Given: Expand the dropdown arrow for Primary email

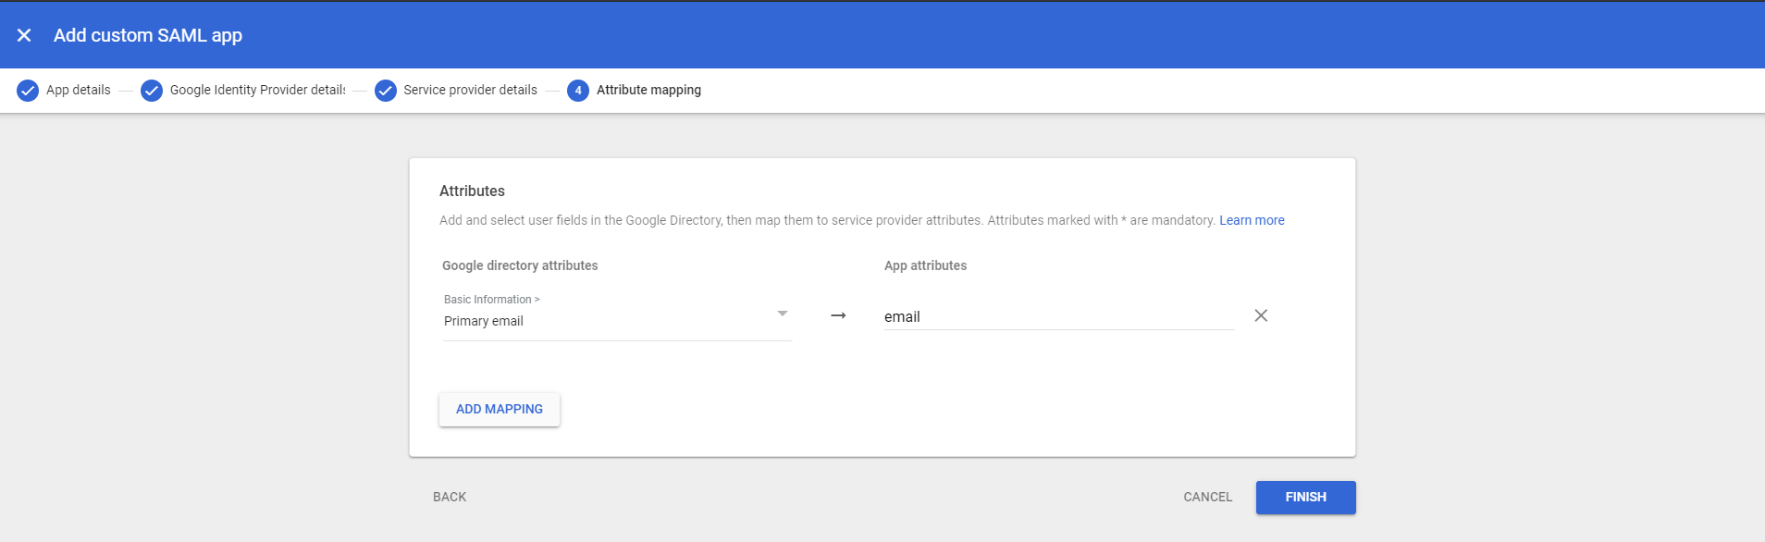Looking at the screenshot, I should pos(783,314).
